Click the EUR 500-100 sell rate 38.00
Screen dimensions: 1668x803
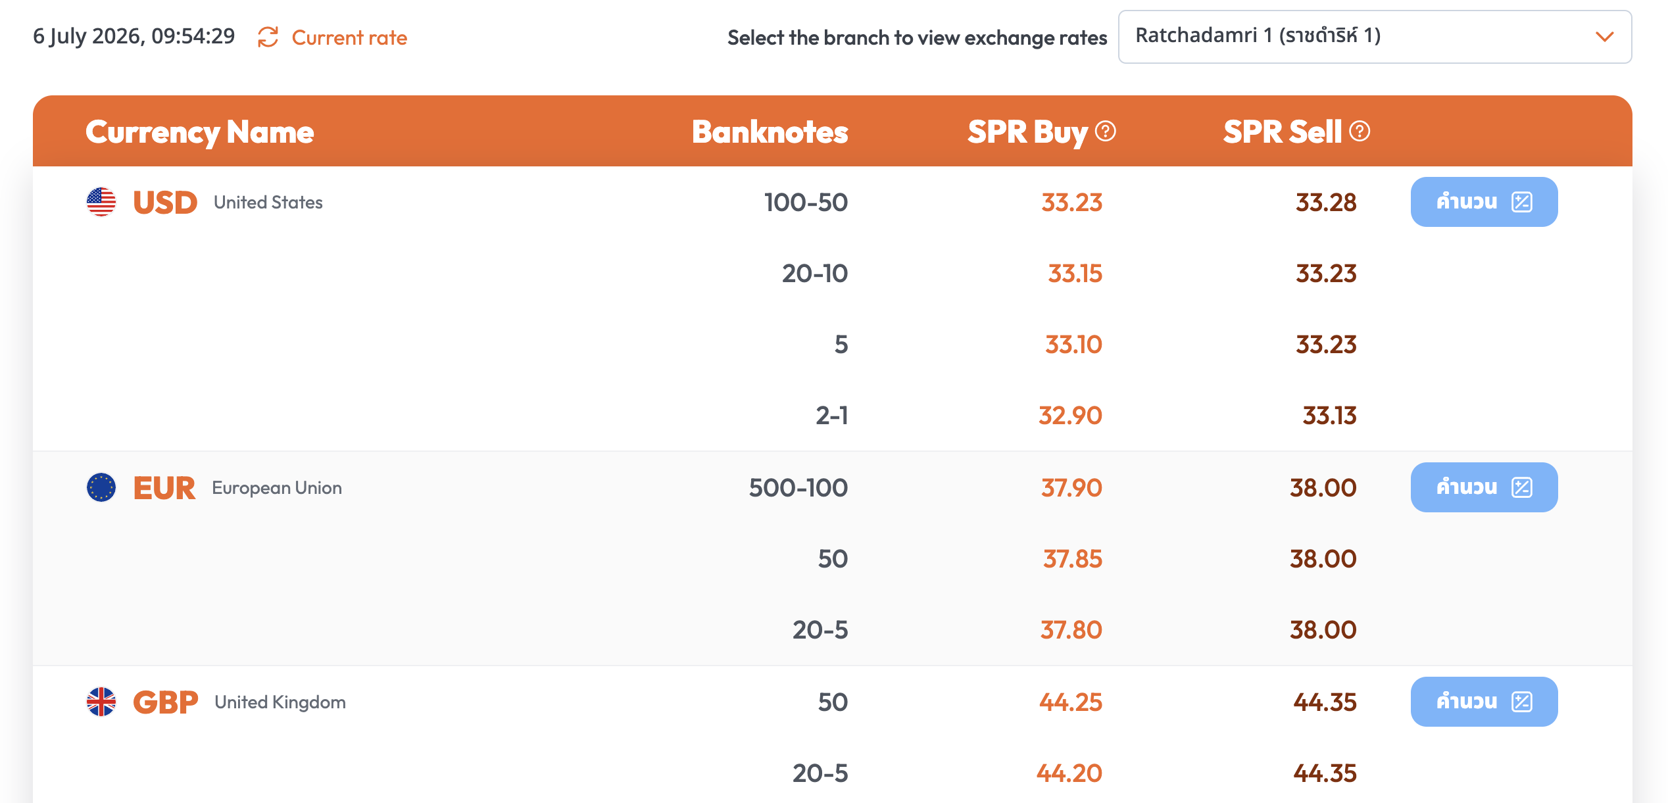pyautogui.click(x=1323, y=488)
